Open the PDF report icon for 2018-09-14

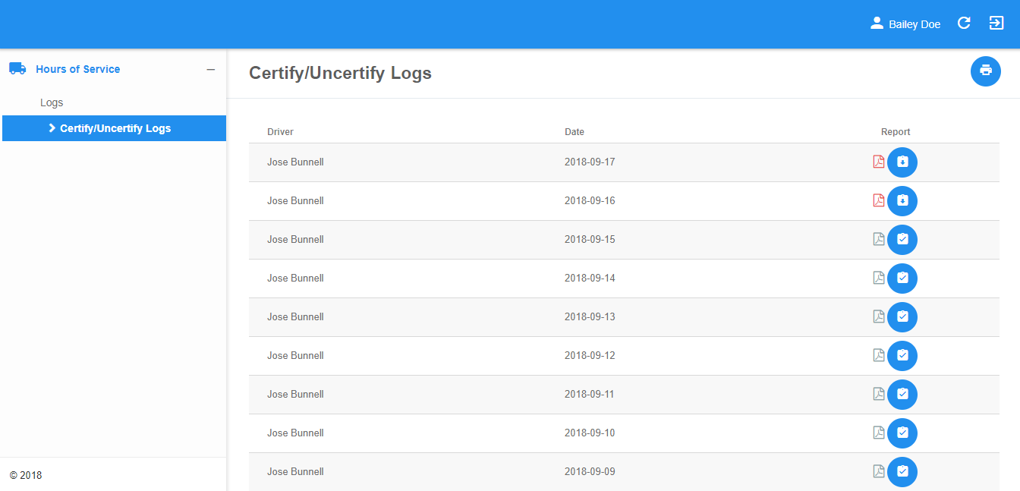coord(879,278)
